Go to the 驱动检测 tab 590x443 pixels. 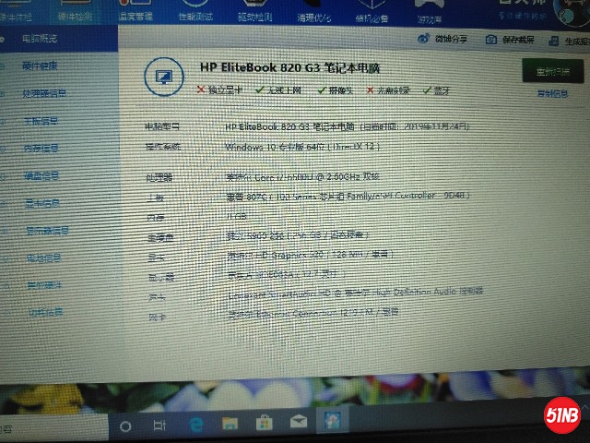(254, 10)
